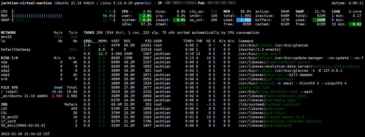Click the FILE SYS section header
Screen dimensions: 365x137
pos(9,88)
